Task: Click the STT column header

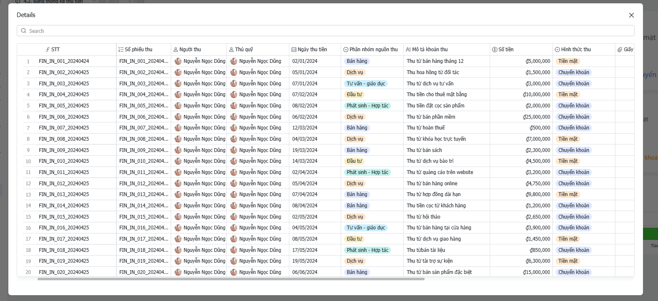Action: coord(67,50)
